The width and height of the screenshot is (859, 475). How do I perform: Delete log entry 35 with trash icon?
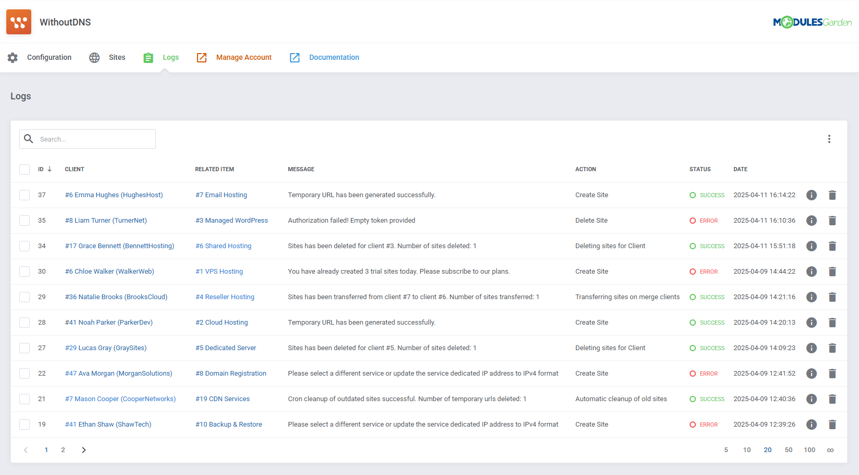[832, 220]
